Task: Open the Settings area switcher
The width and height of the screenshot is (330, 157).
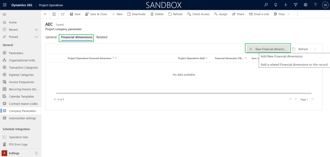Action: 20,153
